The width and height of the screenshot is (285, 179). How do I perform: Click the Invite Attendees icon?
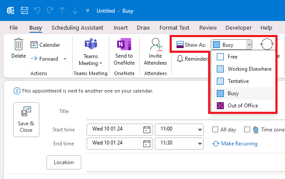[155, 45]
